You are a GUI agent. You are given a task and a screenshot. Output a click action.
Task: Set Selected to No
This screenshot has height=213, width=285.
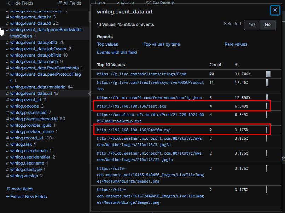click(x=267, y=24)
